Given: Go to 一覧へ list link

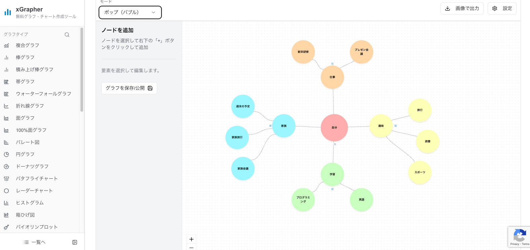Looking at the screenshot, I should point(35,242).
